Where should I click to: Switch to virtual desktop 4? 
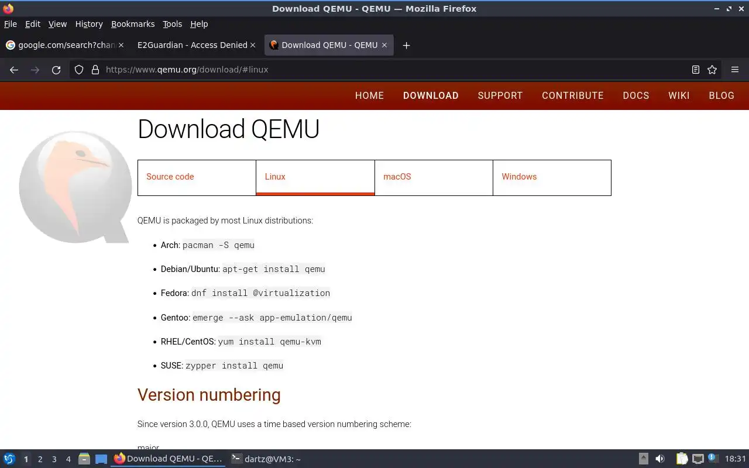[68, 459]
